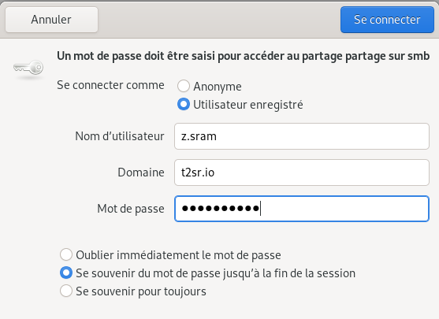This screenshot has width=439, height=319.
Task: Click the Mot de passe label
Action: coord(131,209)
